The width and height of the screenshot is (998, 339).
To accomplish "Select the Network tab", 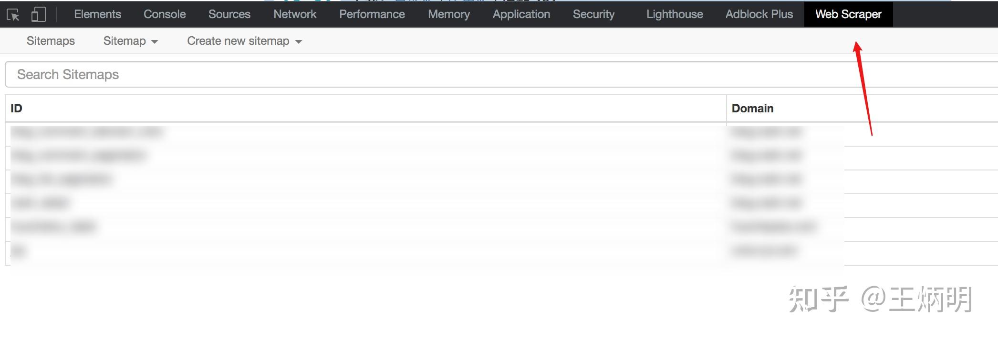I will [295, 14].
